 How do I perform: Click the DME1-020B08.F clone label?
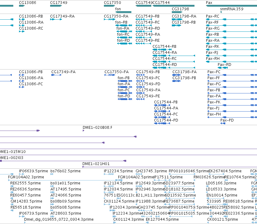coord(98,128)
